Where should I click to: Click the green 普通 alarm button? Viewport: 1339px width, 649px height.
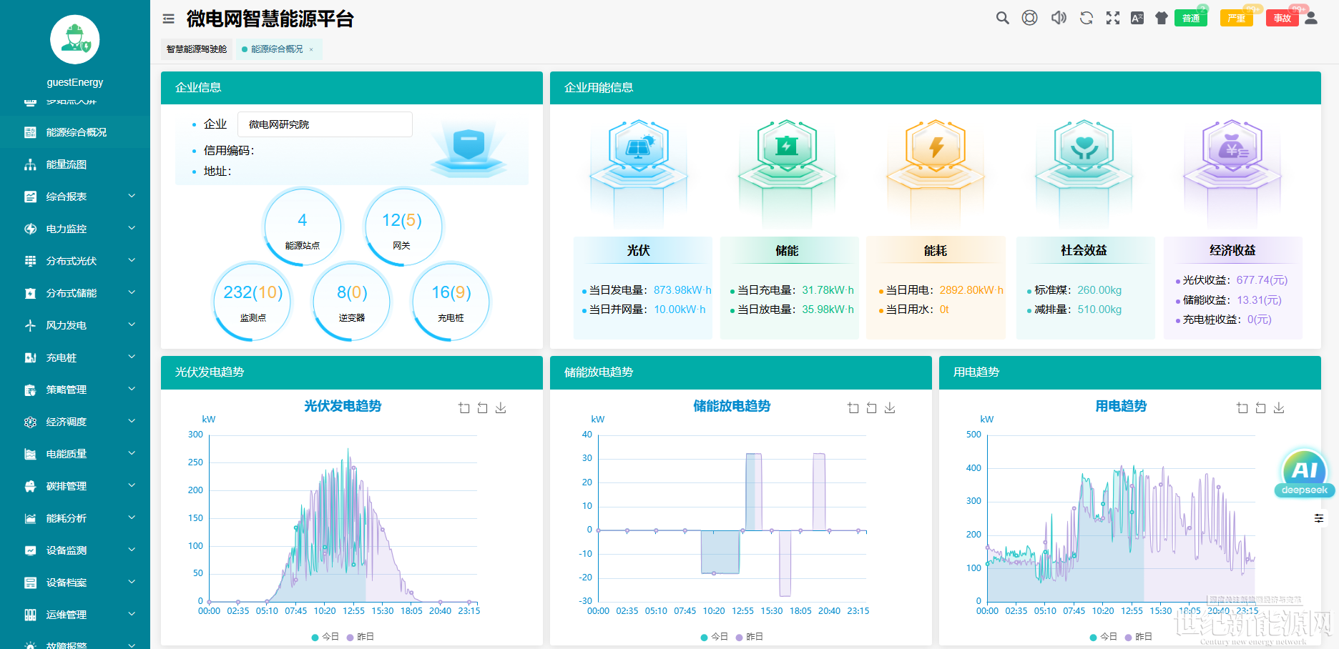click(1190, 19)
